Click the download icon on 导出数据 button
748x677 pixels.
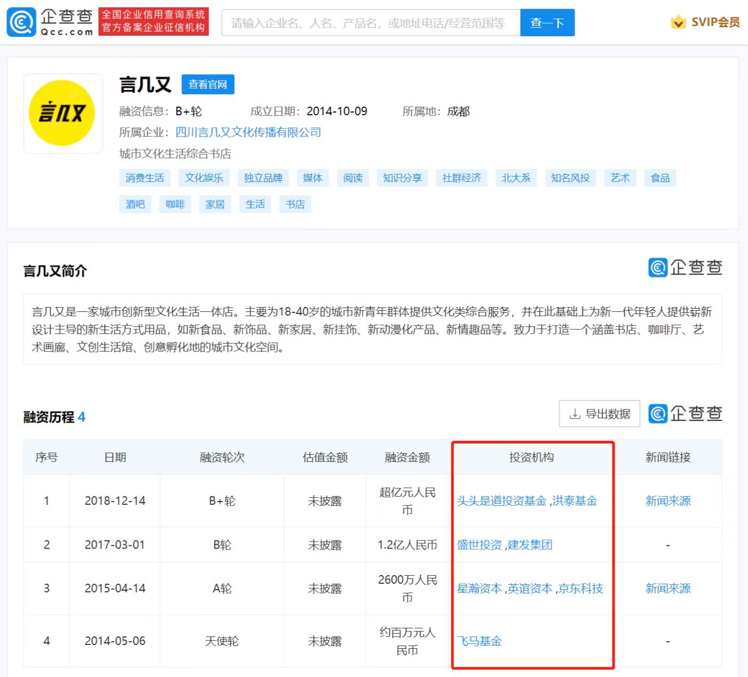pos(575,414)
